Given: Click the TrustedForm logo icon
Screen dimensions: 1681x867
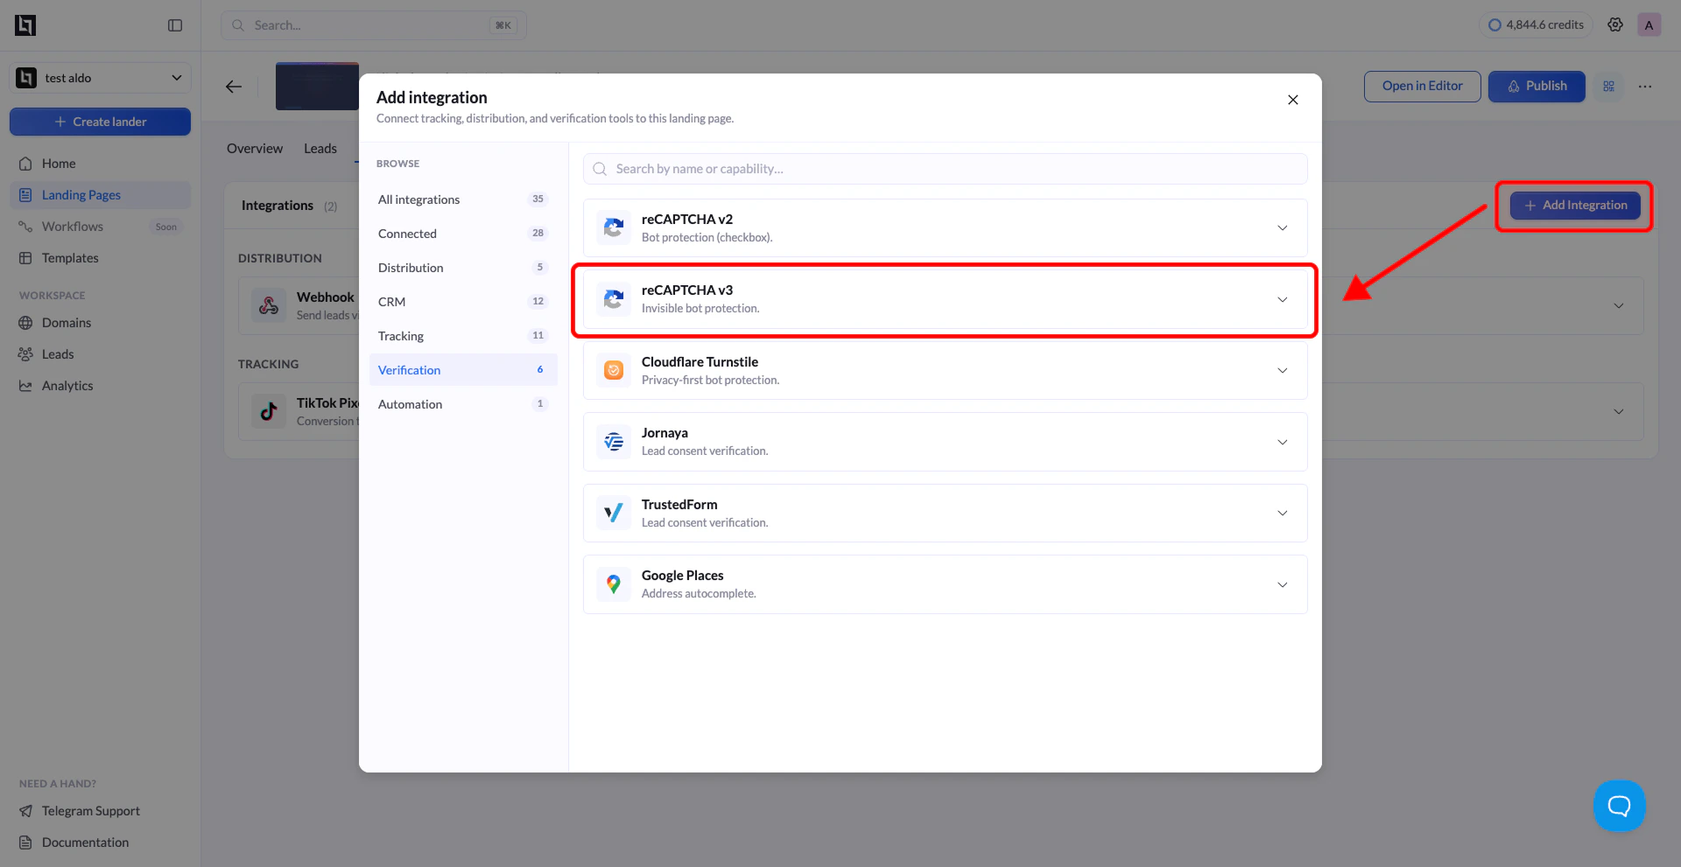Looking at the screenshot, I should [614, 513].
